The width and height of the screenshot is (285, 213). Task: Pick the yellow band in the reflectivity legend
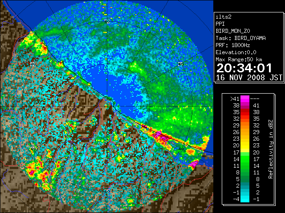[245, 146]
